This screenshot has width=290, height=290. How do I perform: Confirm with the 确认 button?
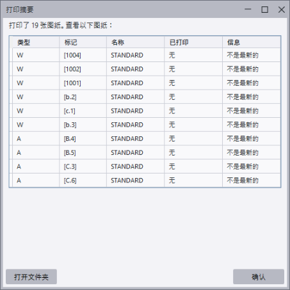coord(259,277)
